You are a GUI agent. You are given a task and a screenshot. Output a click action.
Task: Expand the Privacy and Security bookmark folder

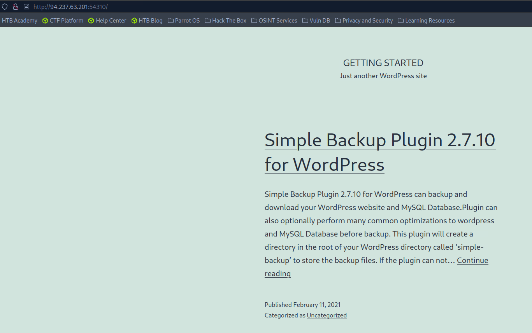tap(364, 21)
